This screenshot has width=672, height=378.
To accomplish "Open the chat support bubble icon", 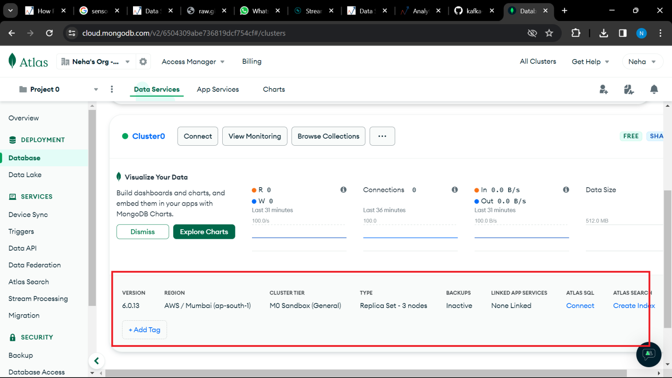I will click(649, 354).
